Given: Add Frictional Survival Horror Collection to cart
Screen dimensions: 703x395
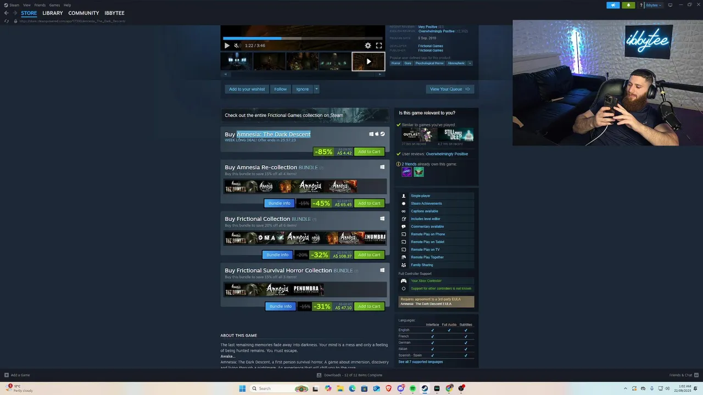Looking at the screenshot, I should coord(369,306).
